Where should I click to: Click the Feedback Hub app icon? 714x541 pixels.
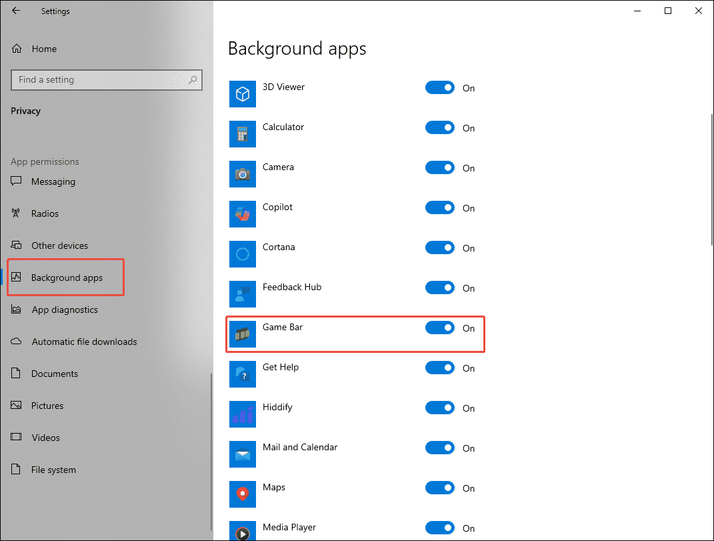click(x=243, y=294)
